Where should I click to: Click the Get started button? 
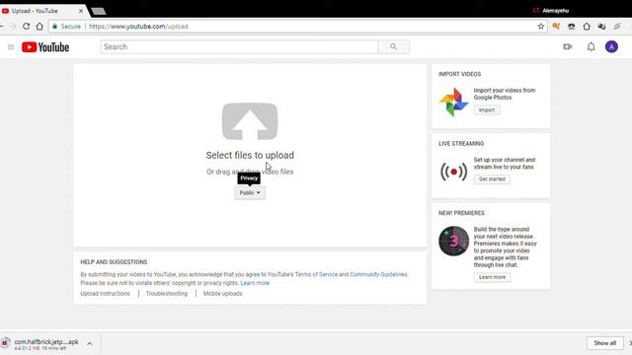click(492, 179)
